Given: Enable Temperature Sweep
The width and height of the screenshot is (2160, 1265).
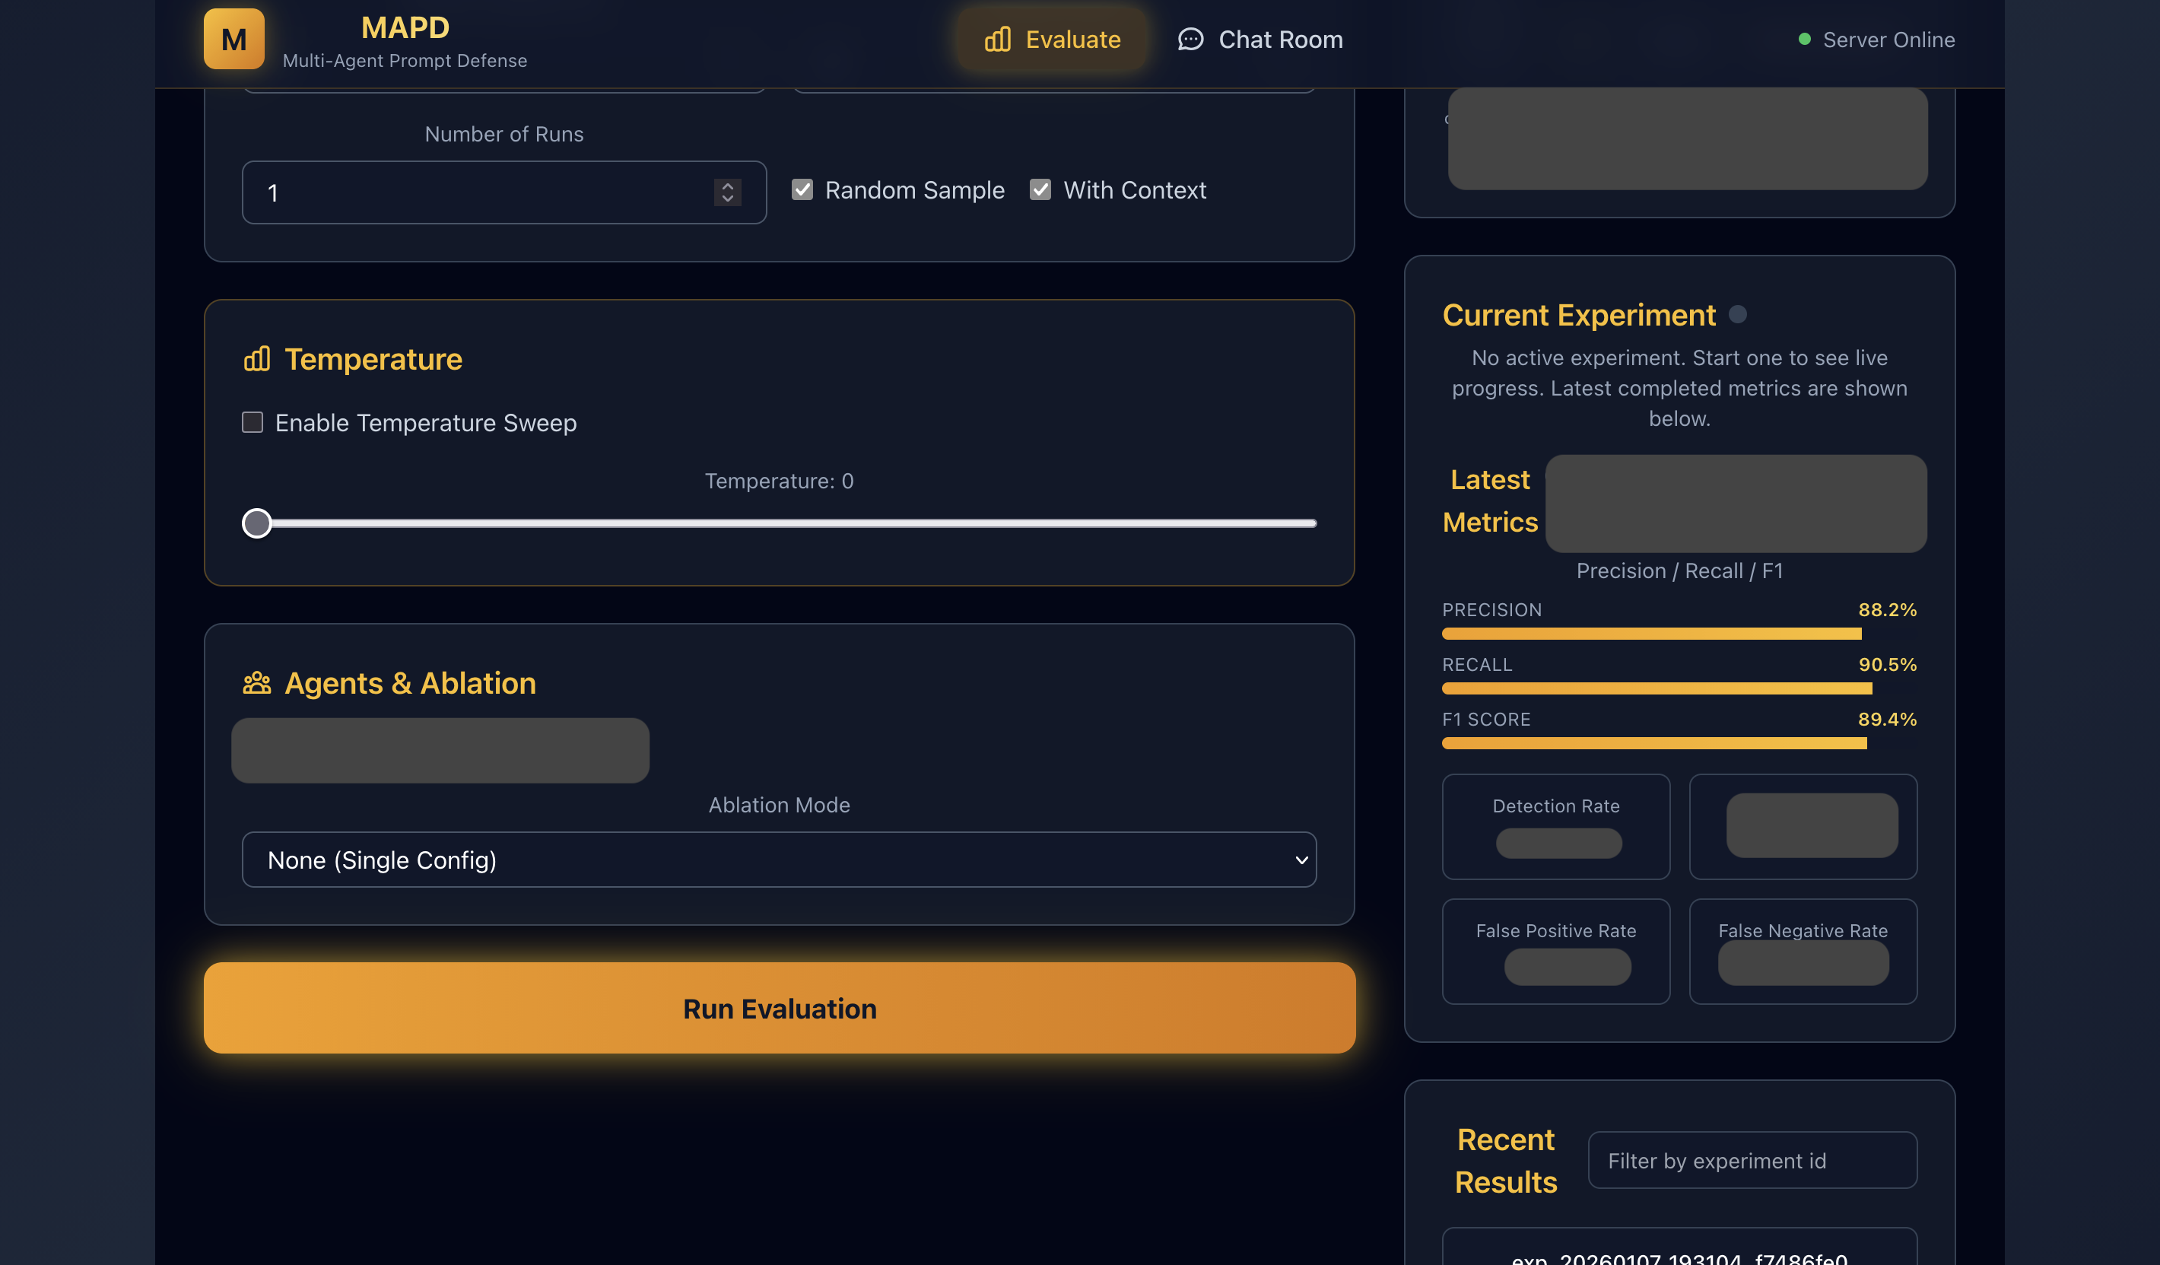Looking at the screenshot, I should [252, 421].
